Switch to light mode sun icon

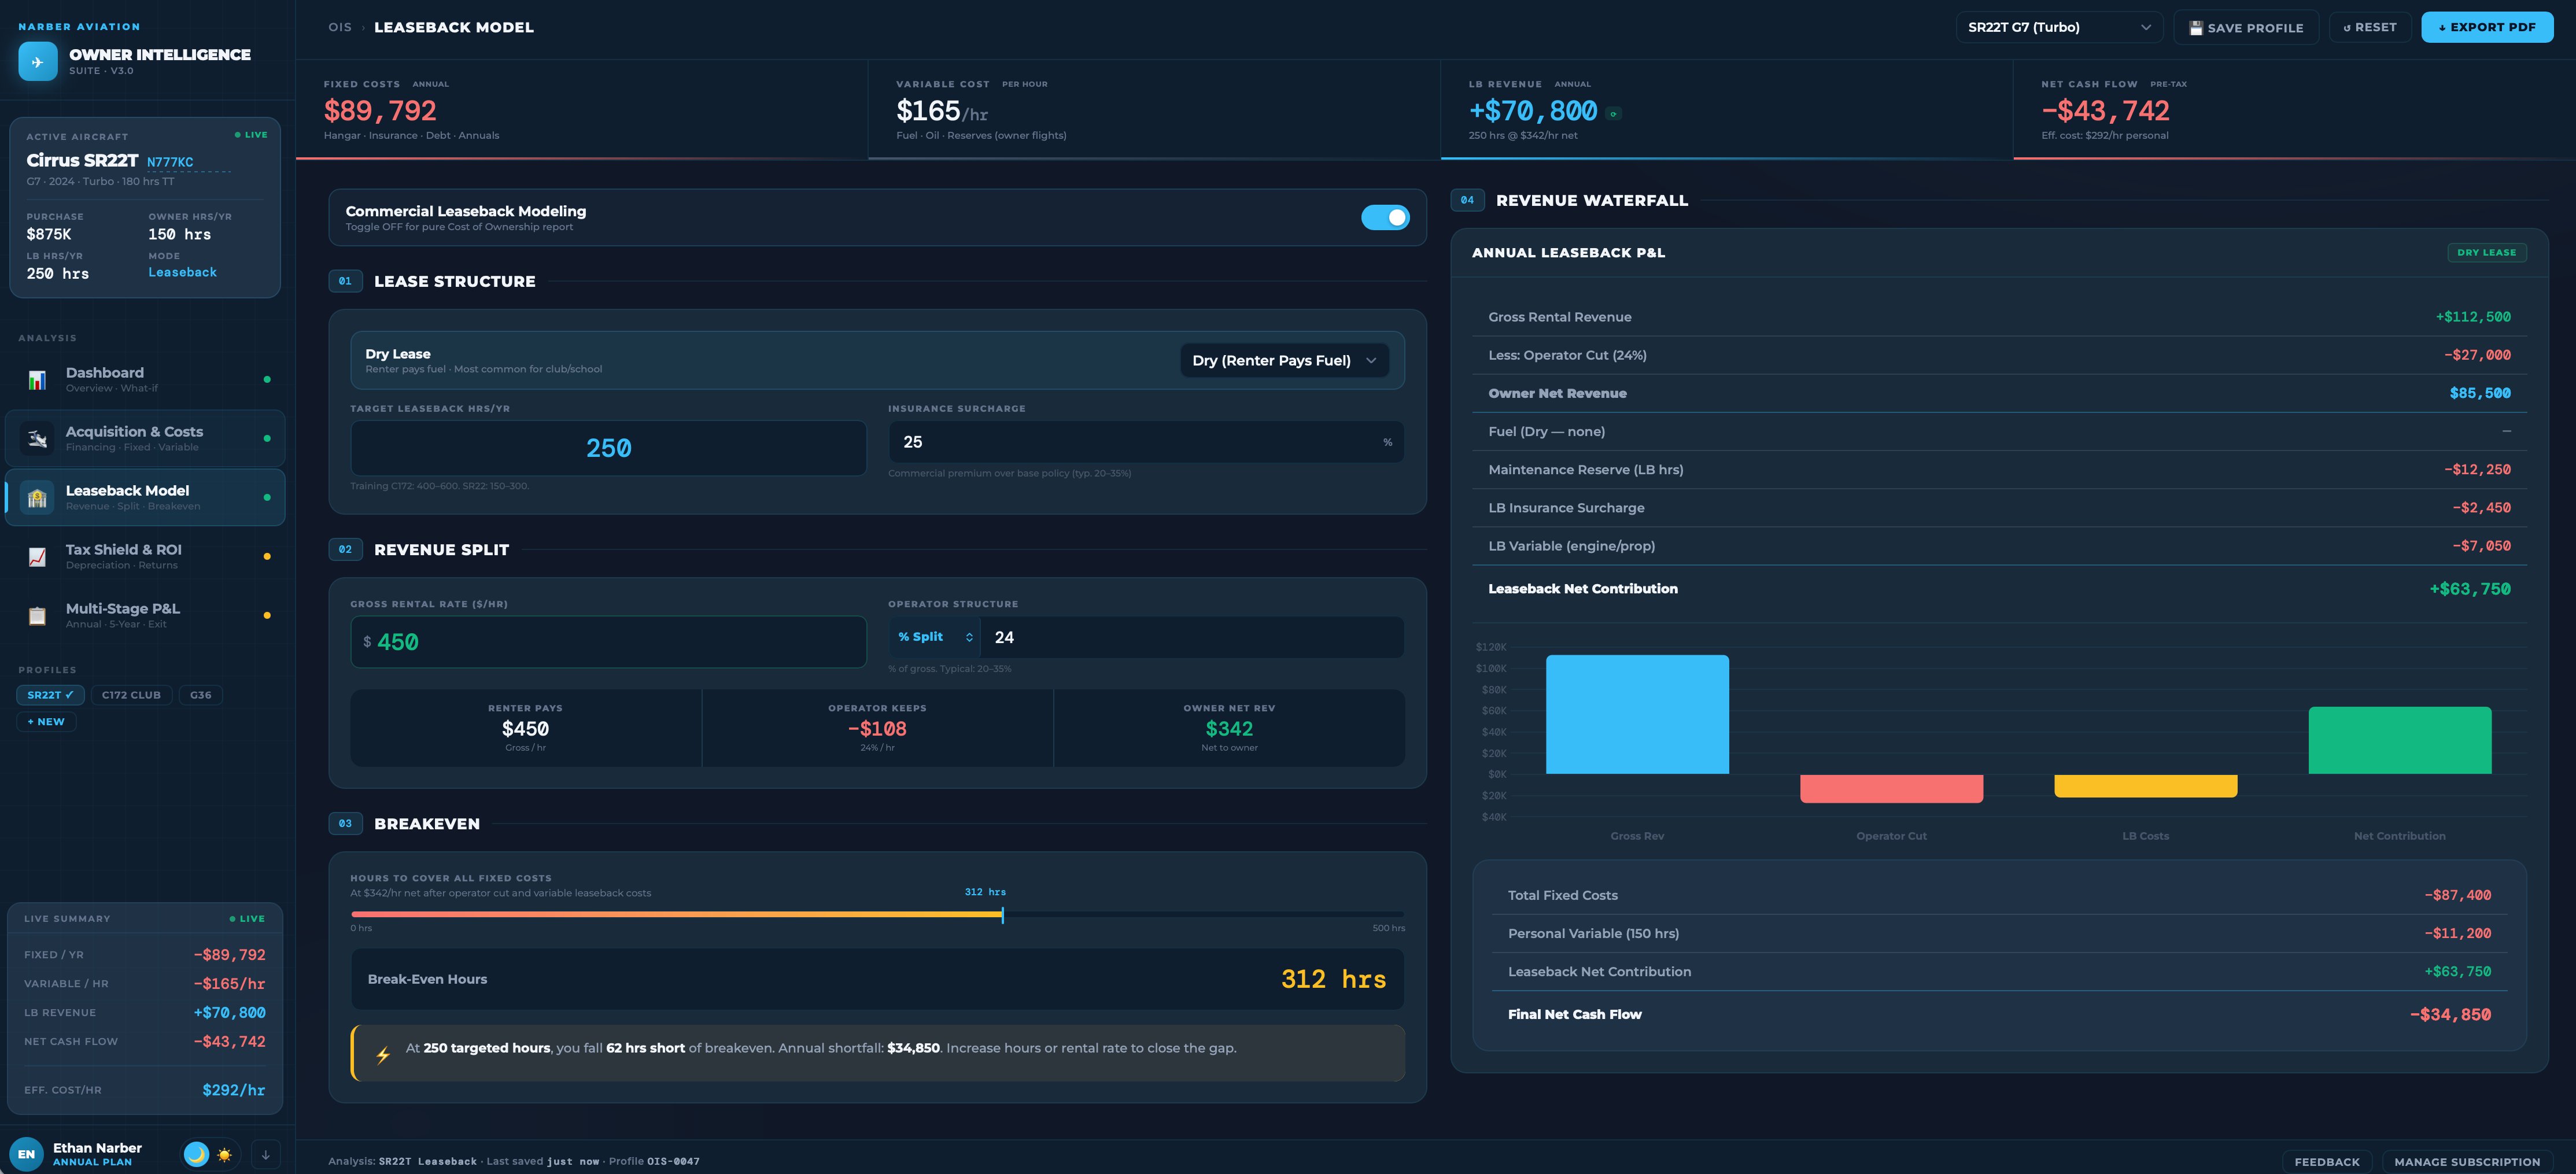225,1154
